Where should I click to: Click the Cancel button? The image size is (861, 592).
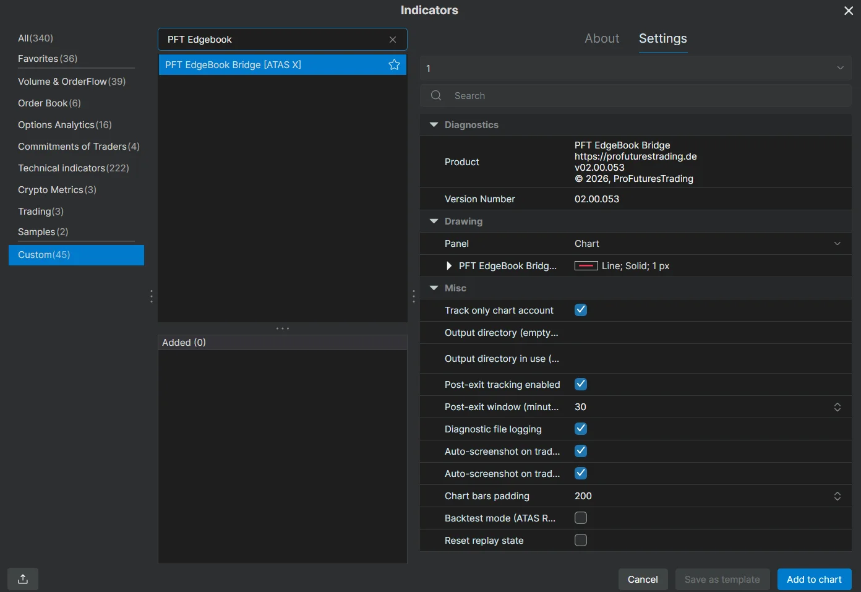(643, 579)
